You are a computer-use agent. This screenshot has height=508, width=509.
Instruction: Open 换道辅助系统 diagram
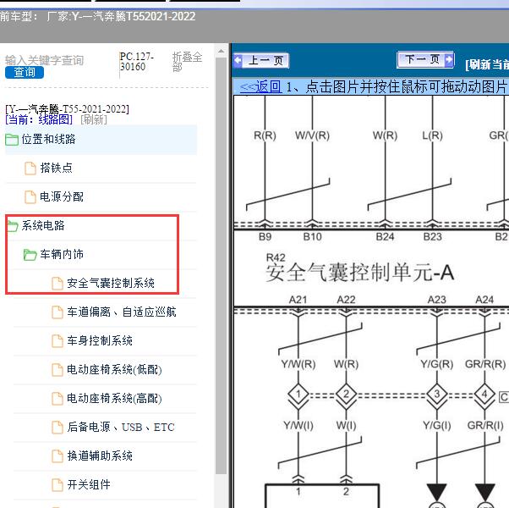coord(100,456)
